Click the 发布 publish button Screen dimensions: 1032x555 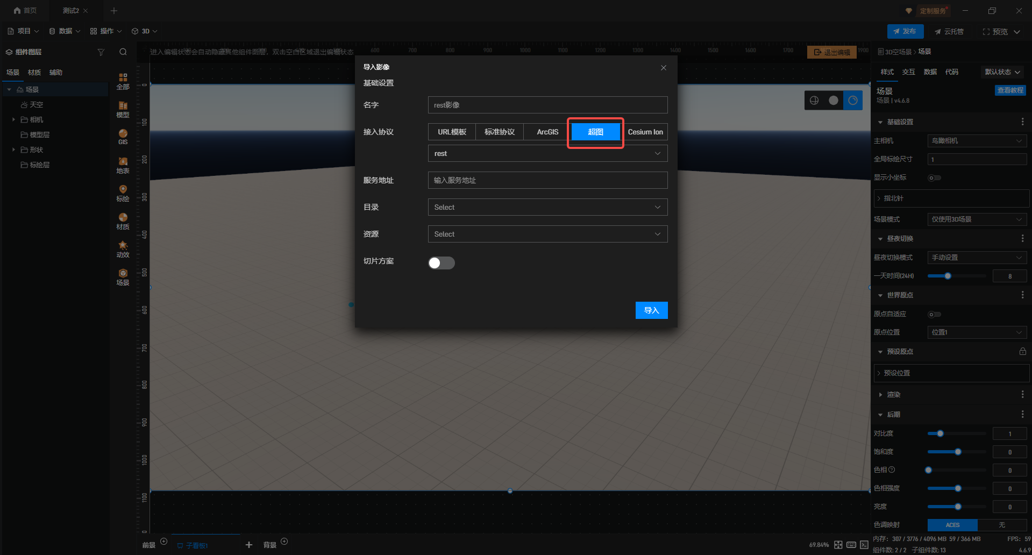(905, 31)
